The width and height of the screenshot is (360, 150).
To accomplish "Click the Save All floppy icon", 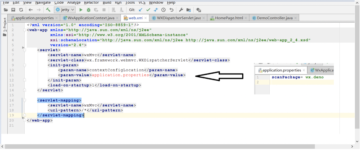I will [13, 10].
